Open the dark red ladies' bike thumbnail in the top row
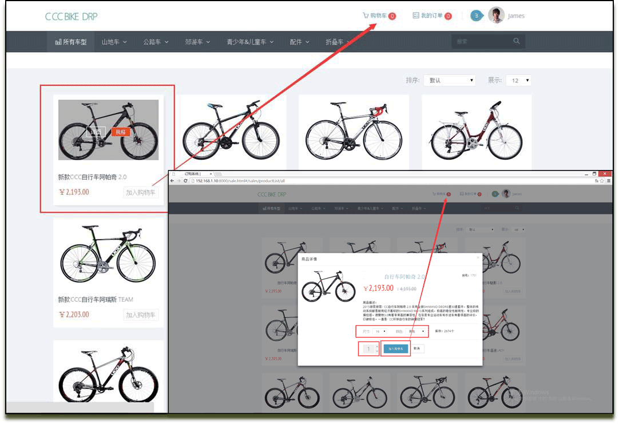Viewport: 619px width, 424px height. (x=477, y=130)
